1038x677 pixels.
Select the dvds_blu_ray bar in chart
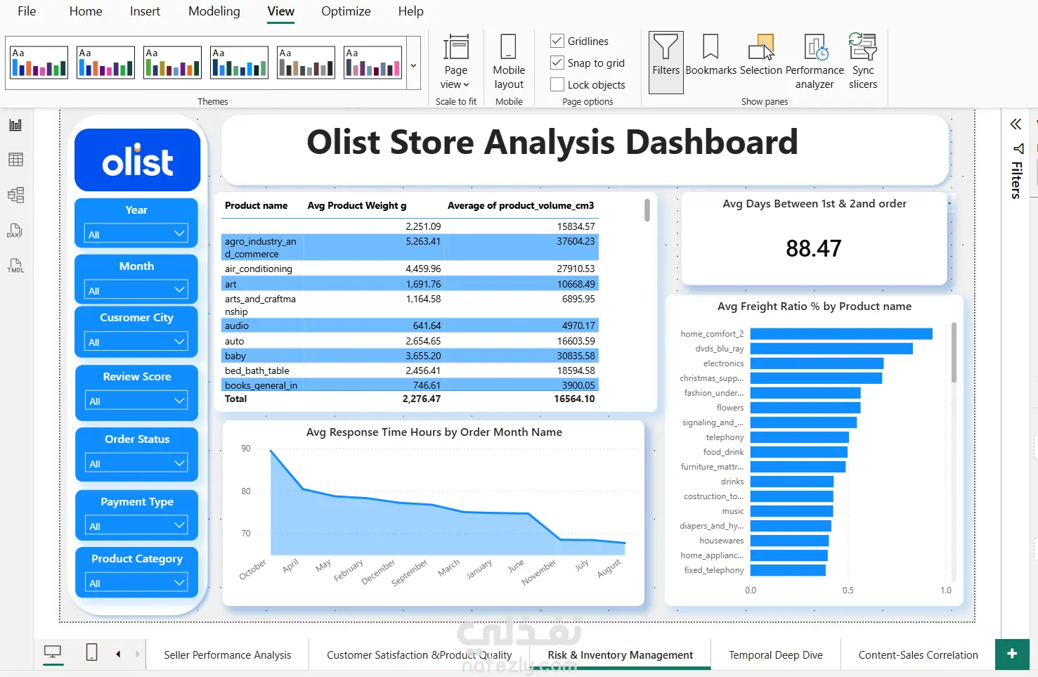click(831, 348)
